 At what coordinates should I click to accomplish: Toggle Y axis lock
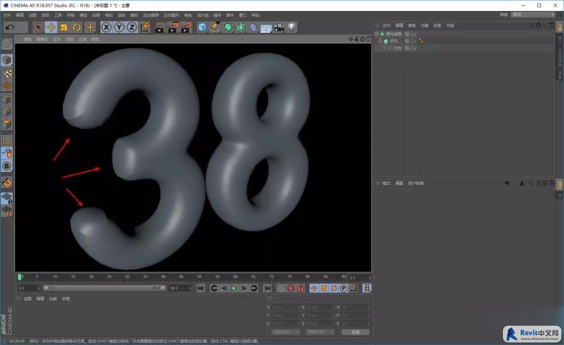(x=119, y=27)
